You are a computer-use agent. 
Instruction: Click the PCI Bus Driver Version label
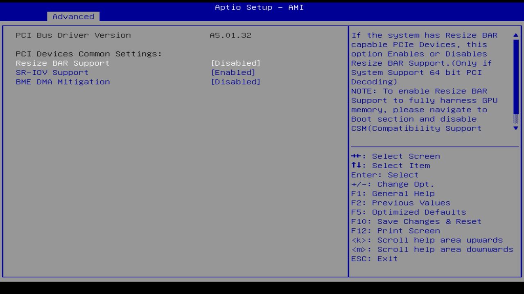click(x=73, y=35)
